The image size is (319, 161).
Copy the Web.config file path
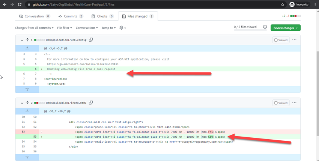(91, 40)
